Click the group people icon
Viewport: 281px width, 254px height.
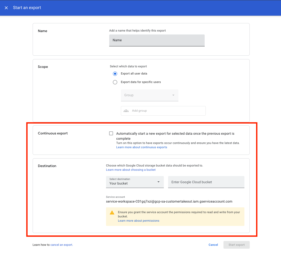click(126, 111)
